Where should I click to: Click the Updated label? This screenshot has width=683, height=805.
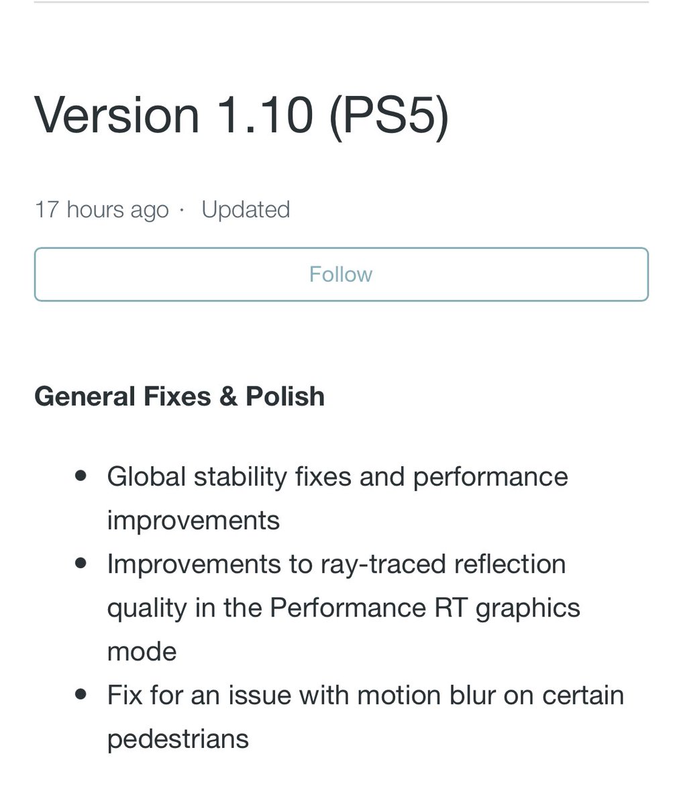pos(246,209)
